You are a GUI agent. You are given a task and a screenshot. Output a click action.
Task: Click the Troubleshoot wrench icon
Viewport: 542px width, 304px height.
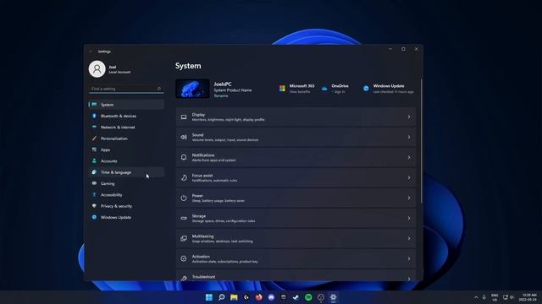point(184,278)
